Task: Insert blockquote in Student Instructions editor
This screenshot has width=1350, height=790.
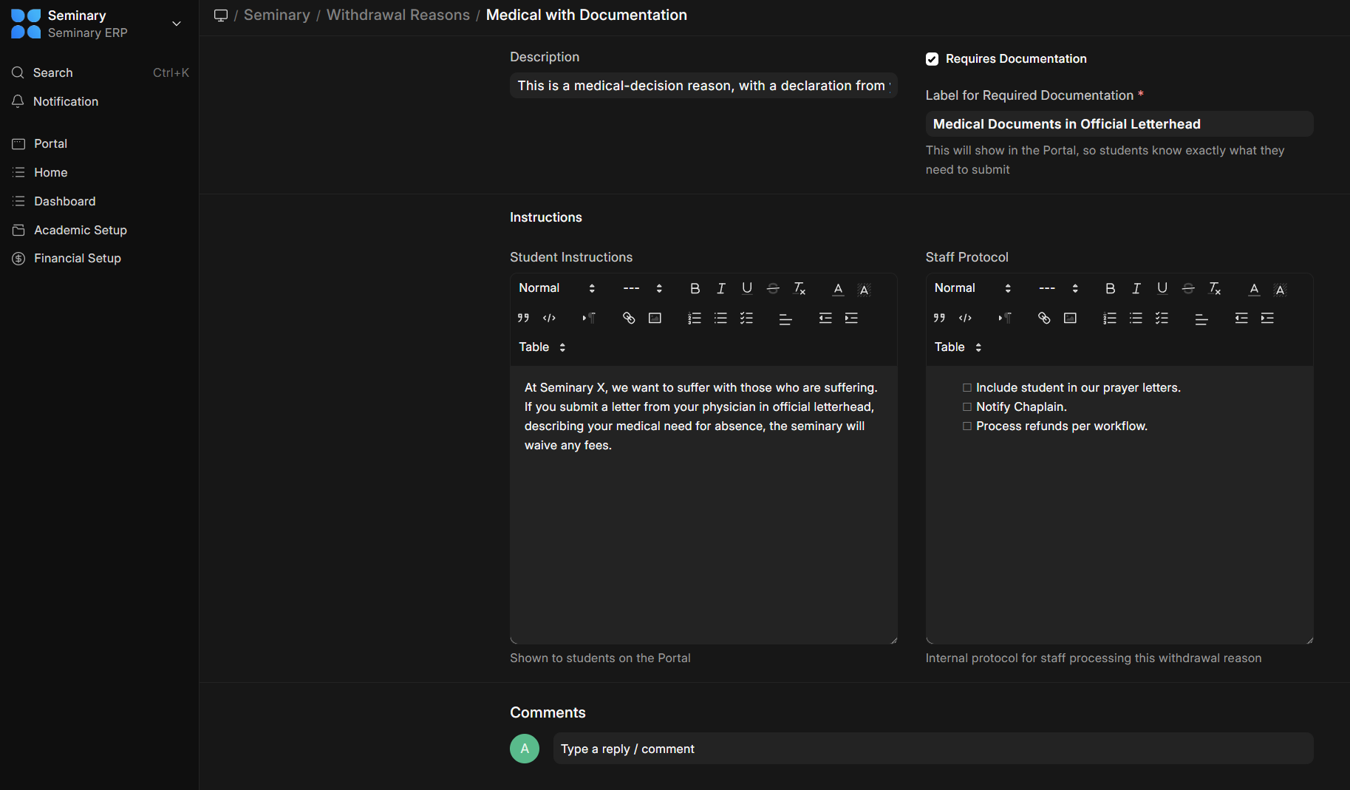Action: pyautogui.click(x=523, y=318)
